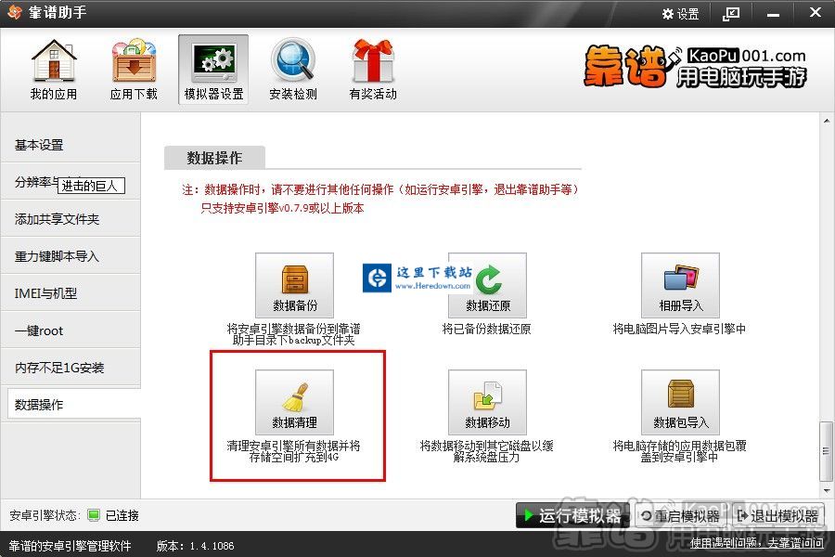Click the 数据移动 folder icon button
This screenshot has width=835, height=557.
(x=488, y=402)
